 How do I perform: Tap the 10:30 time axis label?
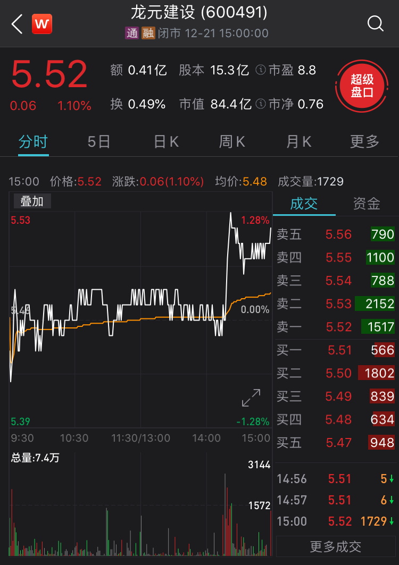tap(74, 438)
